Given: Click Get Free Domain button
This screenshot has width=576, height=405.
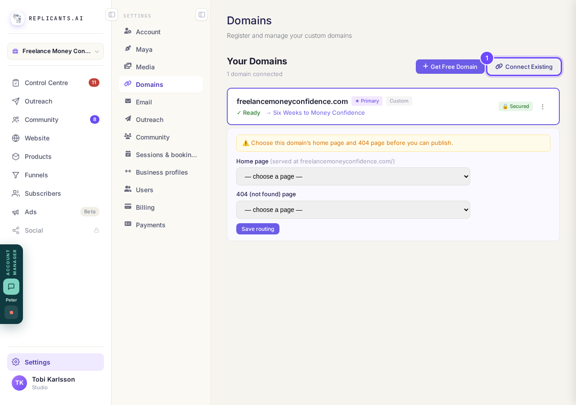Looking at the screenshot, I should [x=450, y=67].
